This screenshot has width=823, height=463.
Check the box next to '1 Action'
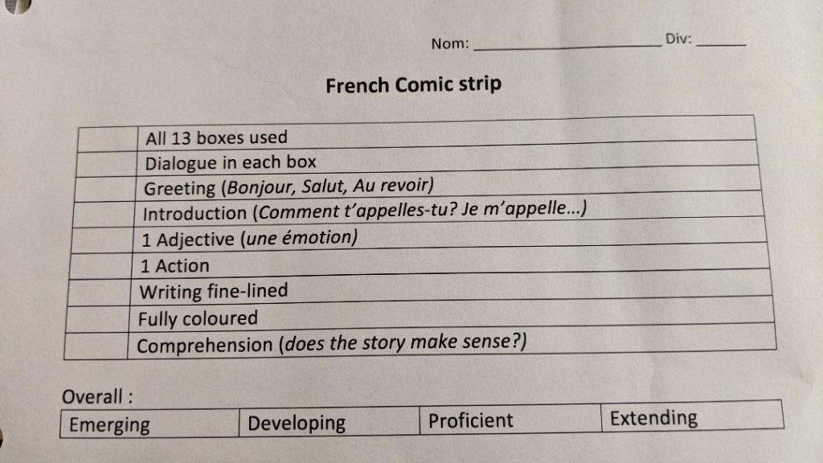(x=101, y=266)
